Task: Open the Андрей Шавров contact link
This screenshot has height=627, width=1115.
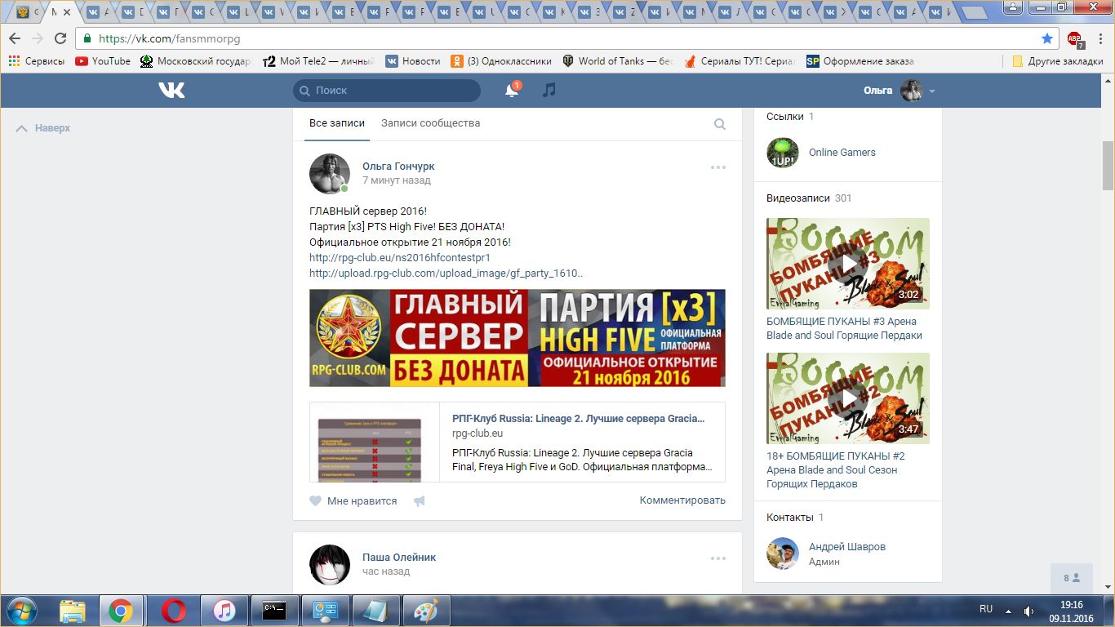Action: click(847, 547)
